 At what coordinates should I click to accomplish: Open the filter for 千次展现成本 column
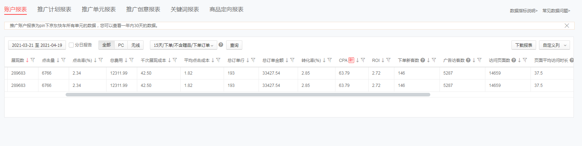[175, 60]
